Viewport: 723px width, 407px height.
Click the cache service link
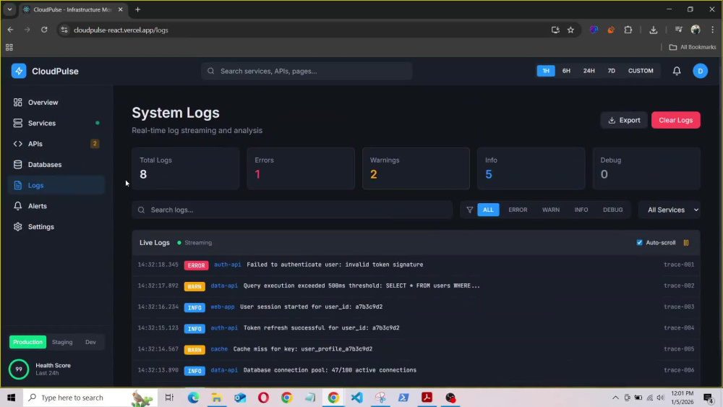(x=219, y=349)
